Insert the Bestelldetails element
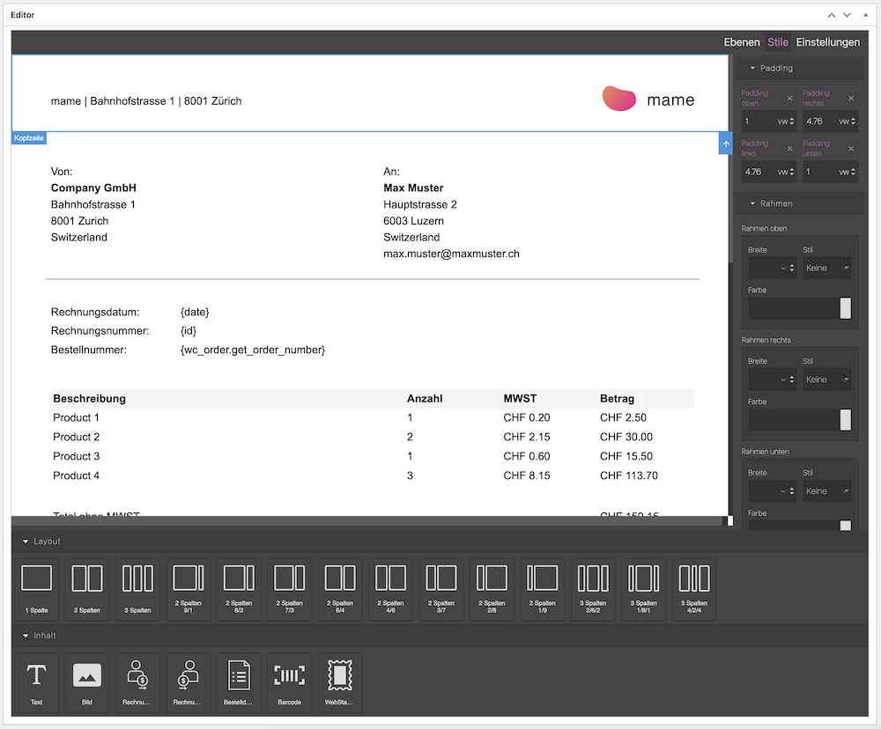The width and height of the screenshot is (881, 729). pyautogui.click(x=239, y=678)
